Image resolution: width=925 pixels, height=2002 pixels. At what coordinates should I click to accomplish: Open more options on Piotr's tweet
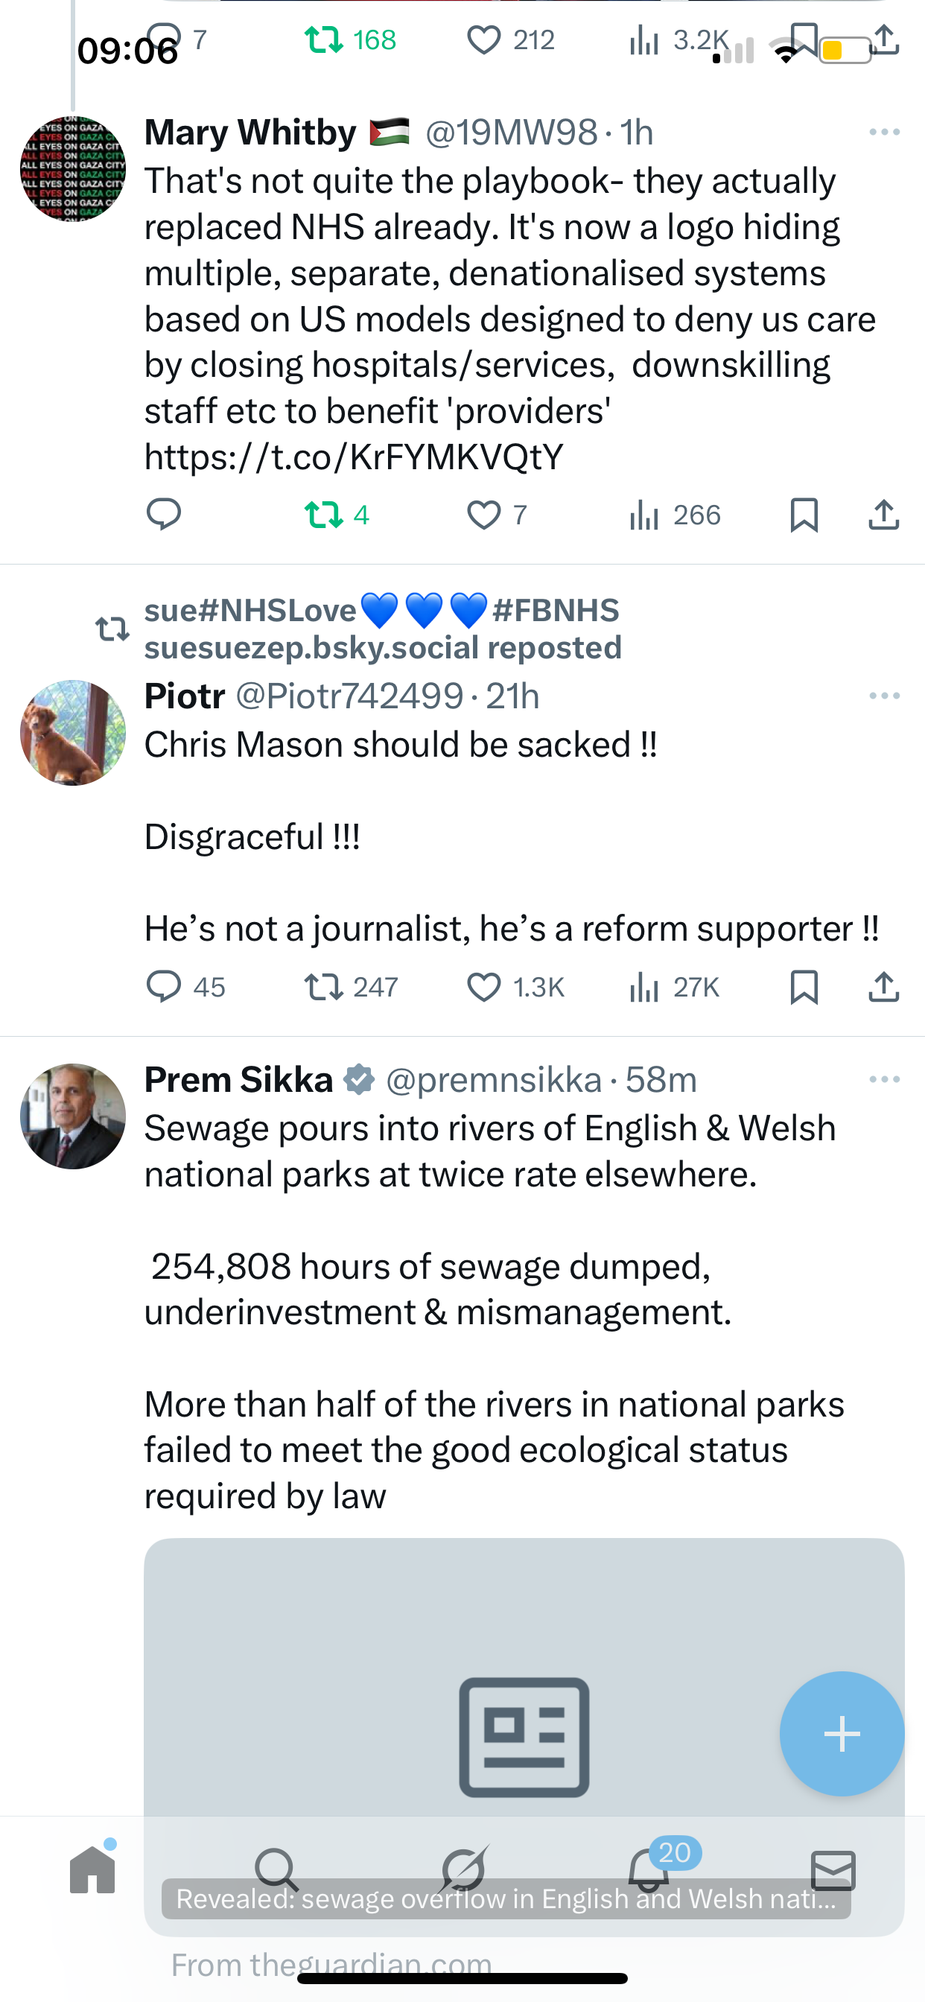pos(885,696)
